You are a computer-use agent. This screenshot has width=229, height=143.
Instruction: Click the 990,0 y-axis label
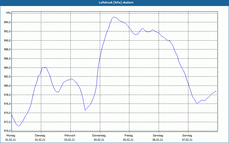pos(7,40)
